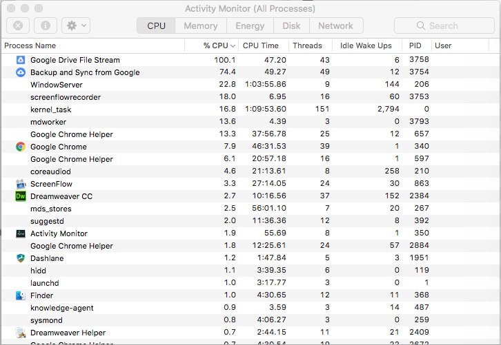This screenshot has width=501, height=345.
Task: Open the process Inspect info button
Action: (46, 25)
